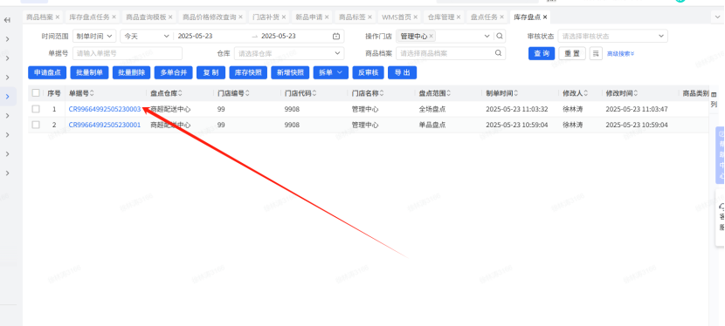
Task: Click the 多单合并 button
Action: [174, 72]
